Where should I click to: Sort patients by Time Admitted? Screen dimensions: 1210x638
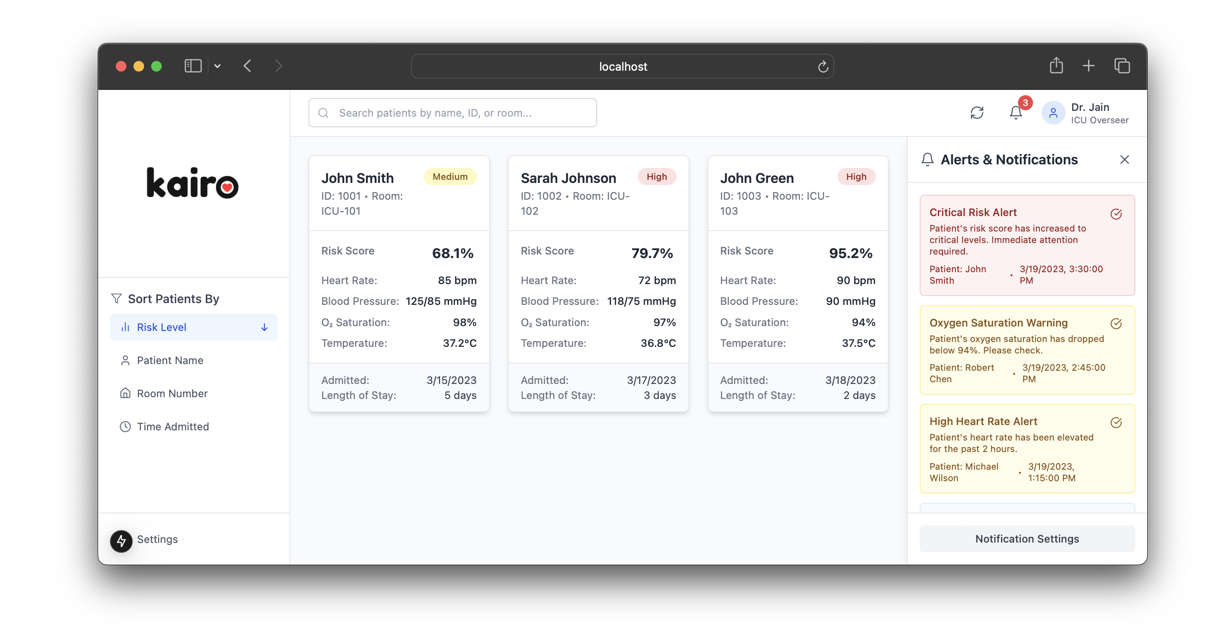pos(172,426)
